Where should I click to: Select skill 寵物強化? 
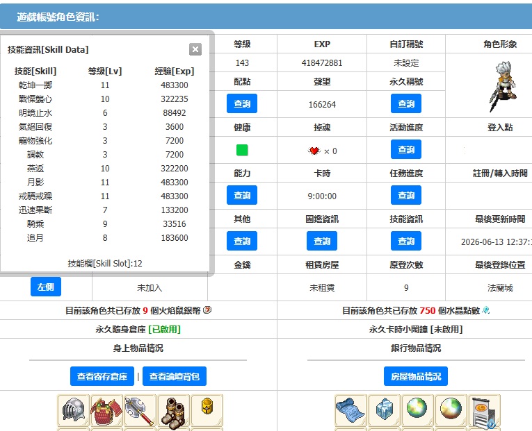pos(35,140)
